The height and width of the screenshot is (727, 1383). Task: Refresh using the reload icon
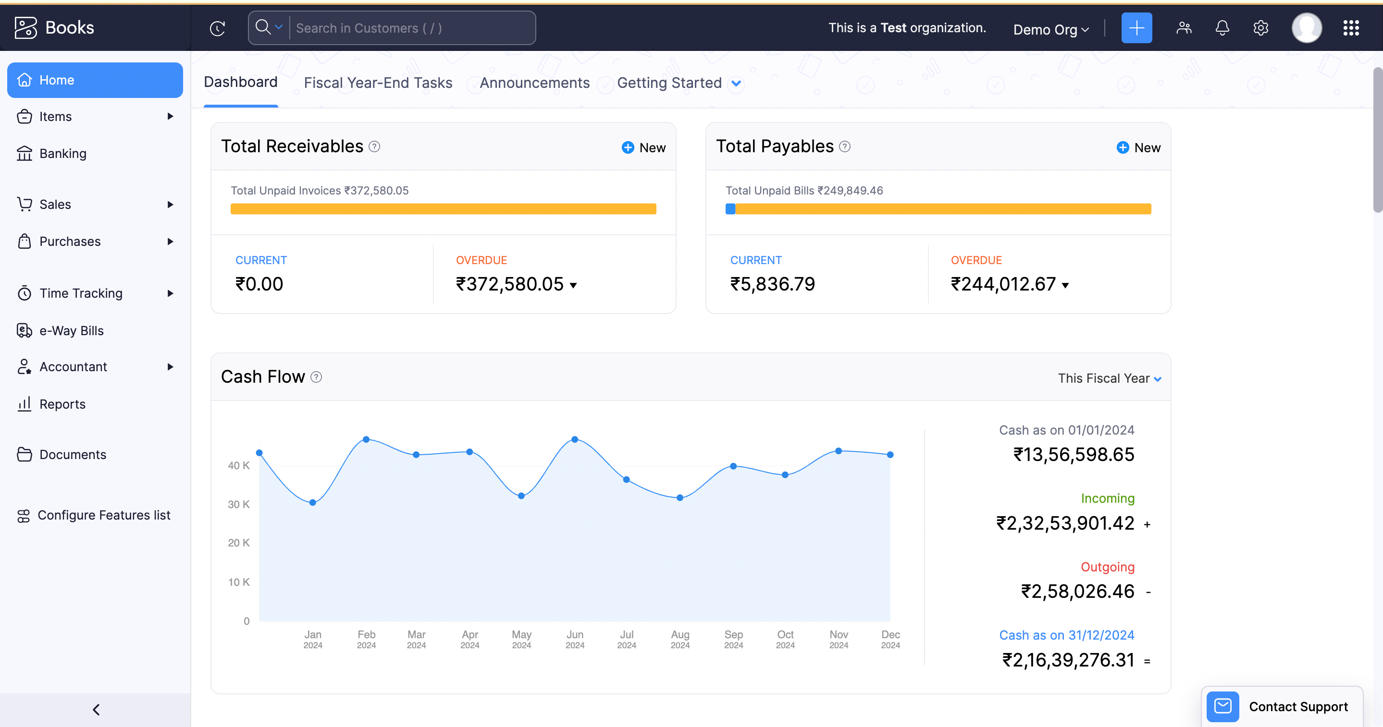(217, 28)
